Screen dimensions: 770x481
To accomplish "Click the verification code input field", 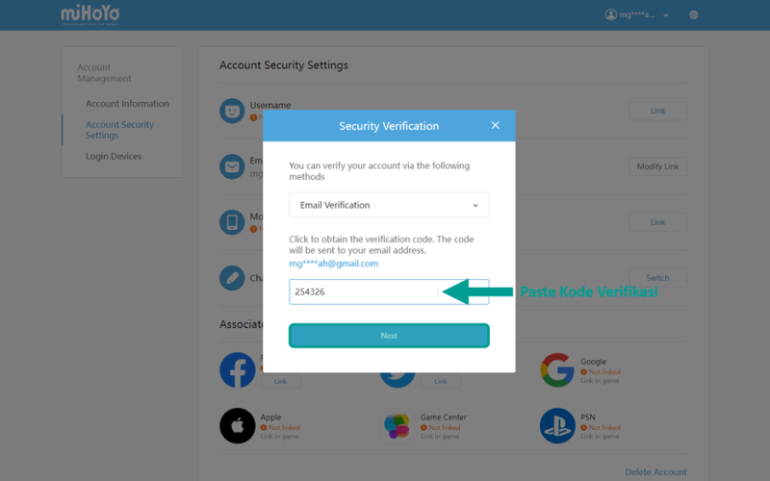I will 389,291.
